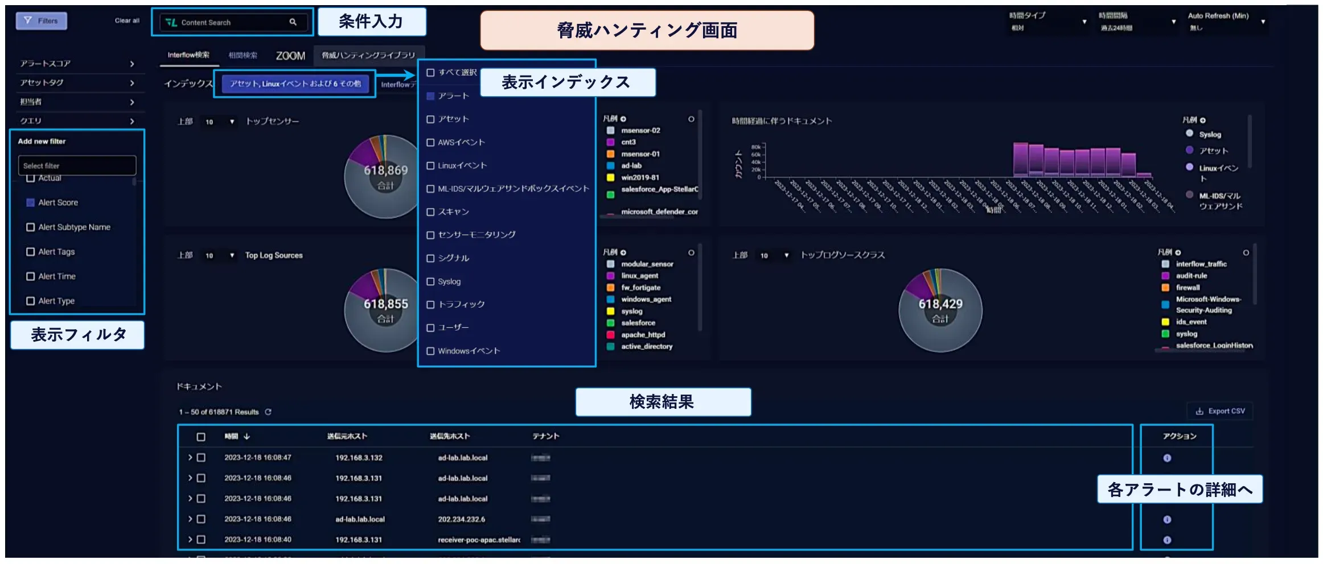
Task: Open the 脅威ハンティングライブラリ tab
Action: (x=369, y=55)
